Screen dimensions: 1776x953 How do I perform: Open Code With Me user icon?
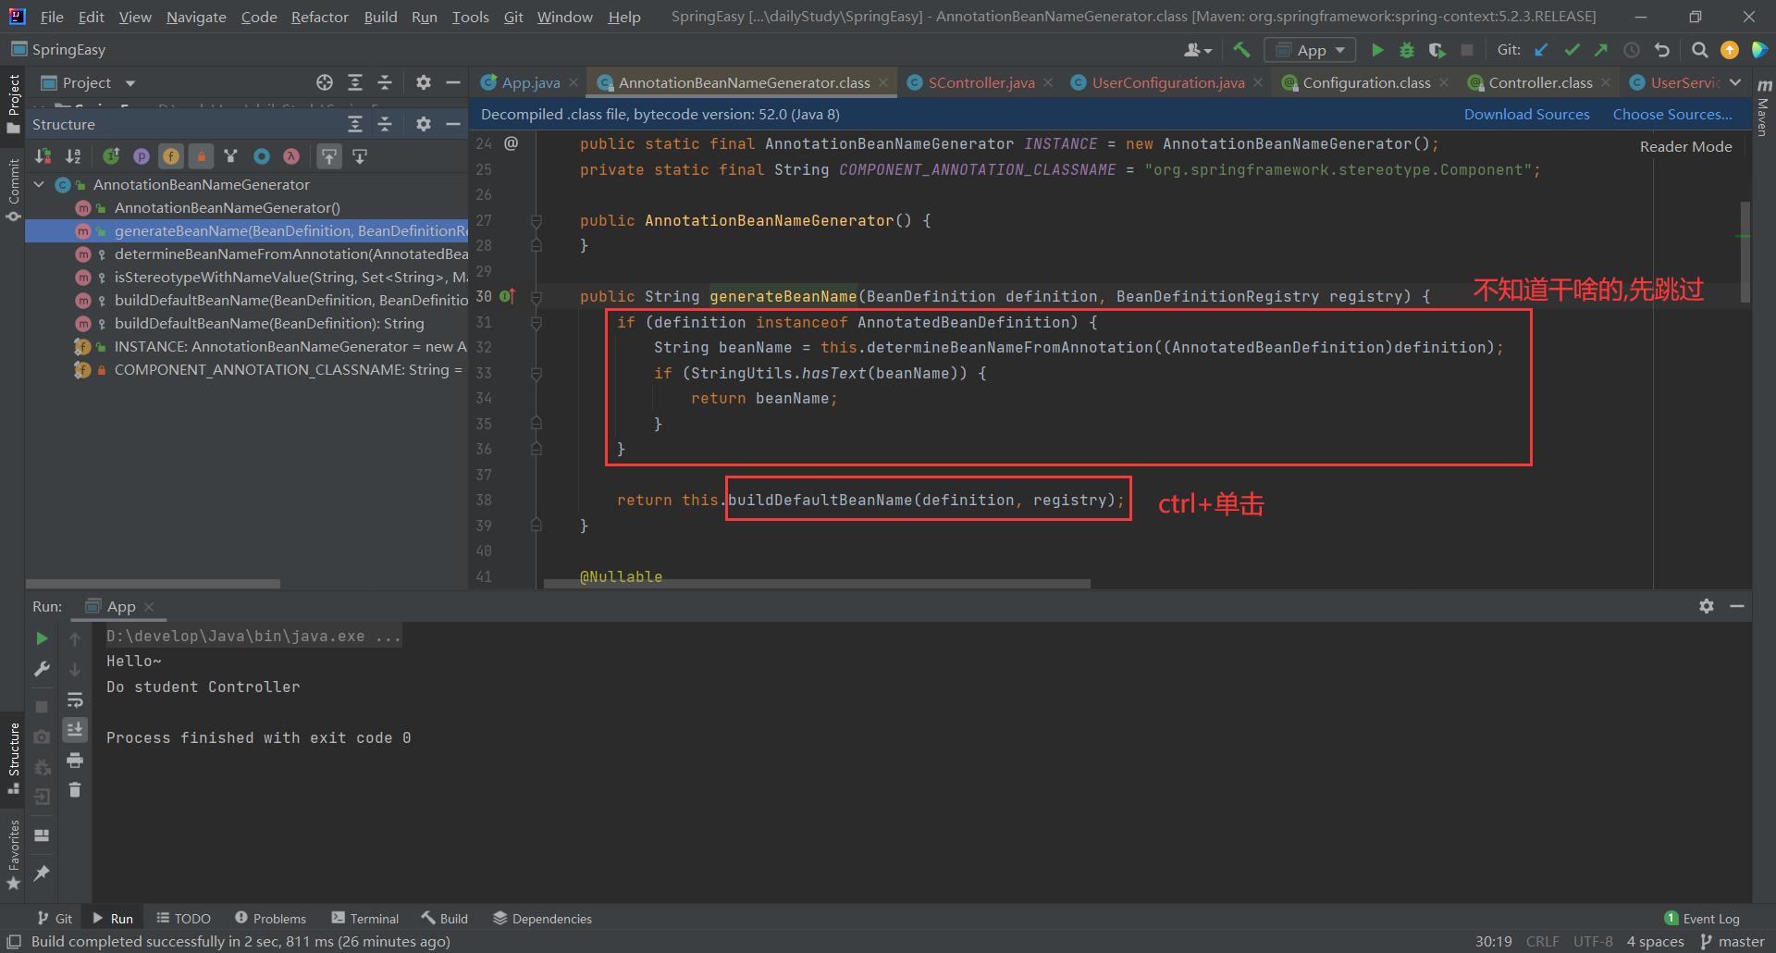click(1198, 50)
